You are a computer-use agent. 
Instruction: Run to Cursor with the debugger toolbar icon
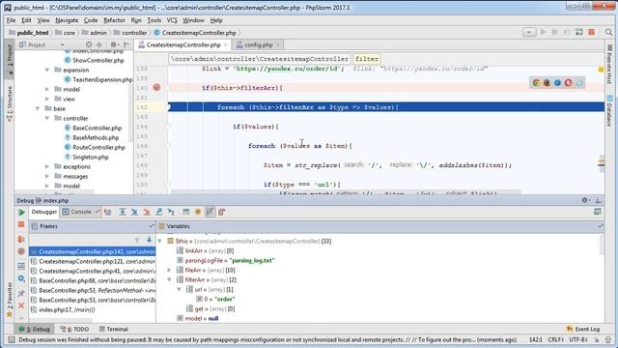171,212
